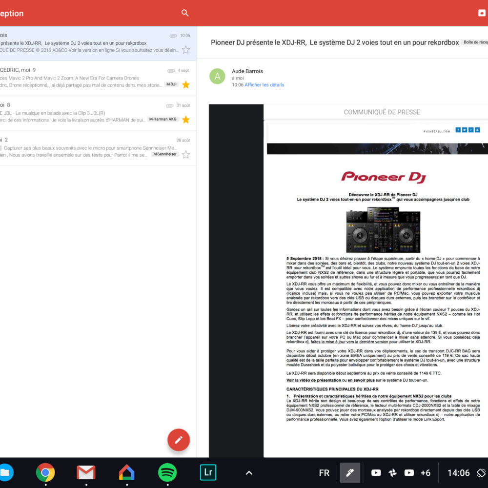The image size is (488, 488).
Task: Open the Files app in the shelf
Action: coord(5,472)
